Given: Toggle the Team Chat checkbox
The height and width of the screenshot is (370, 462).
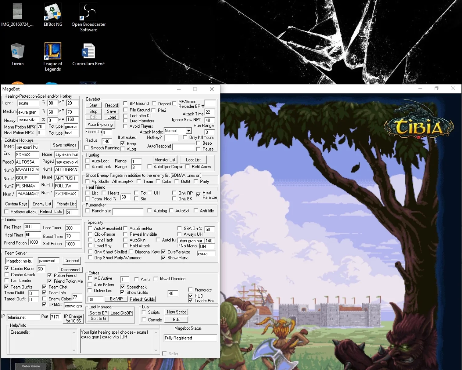Looking at the screenshot, I should point(45,287).
